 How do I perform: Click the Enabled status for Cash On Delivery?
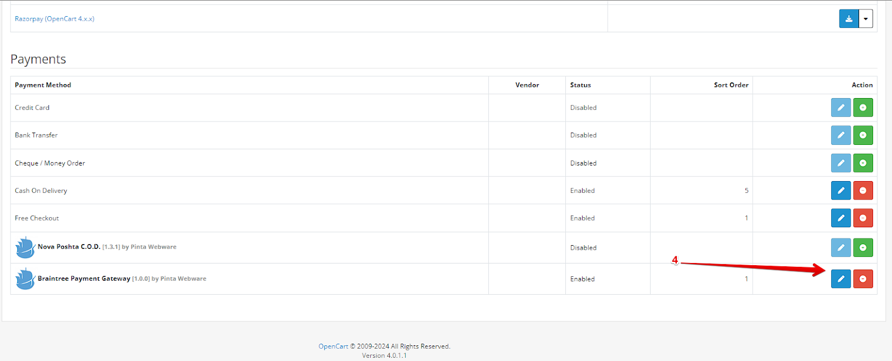pos(583,191)
